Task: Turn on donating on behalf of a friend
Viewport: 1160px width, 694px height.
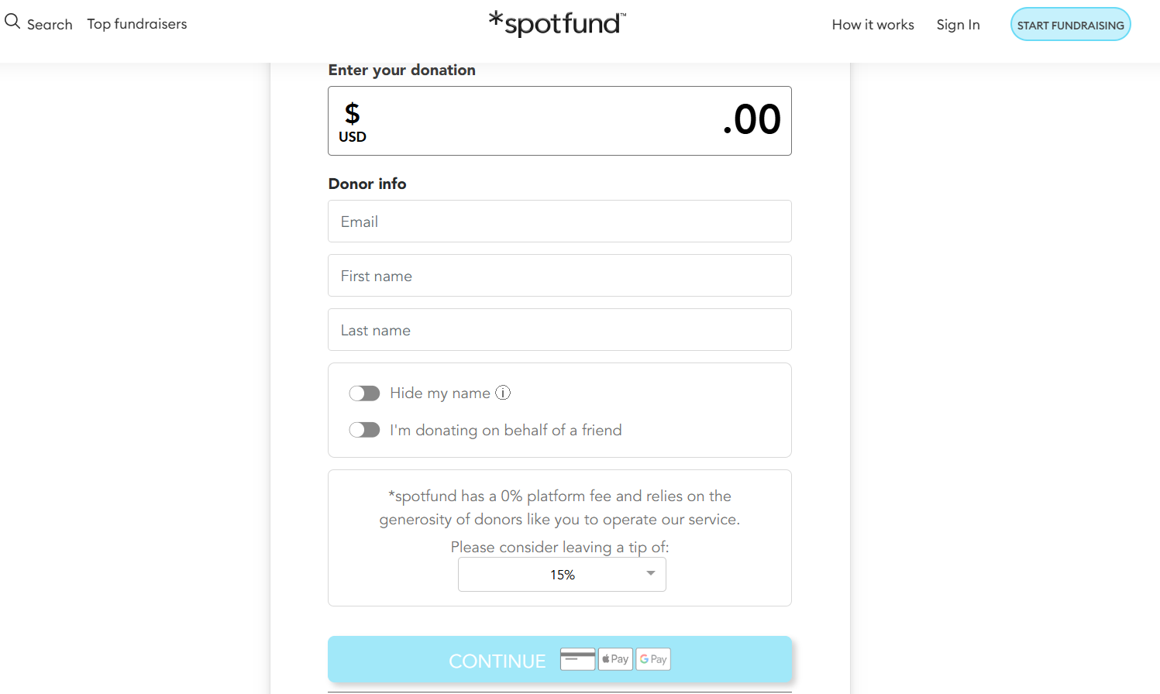Action: (364, 429)
